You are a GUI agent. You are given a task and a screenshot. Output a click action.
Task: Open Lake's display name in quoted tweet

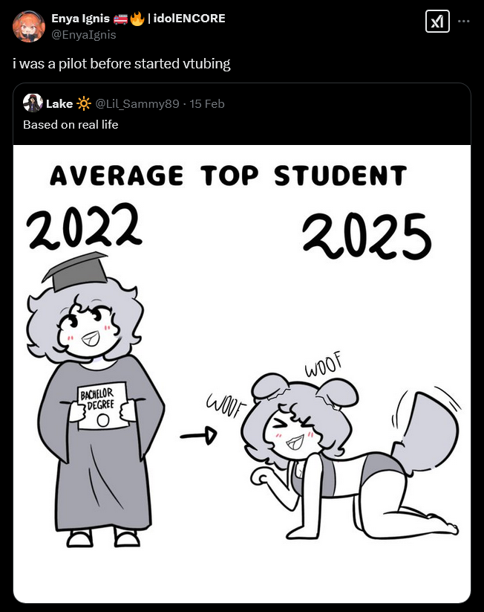click(x=59, y=103)
